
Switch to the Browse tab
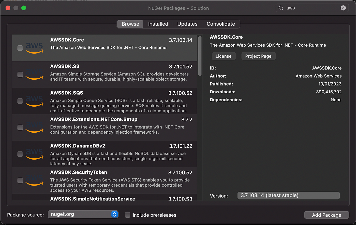130,24
